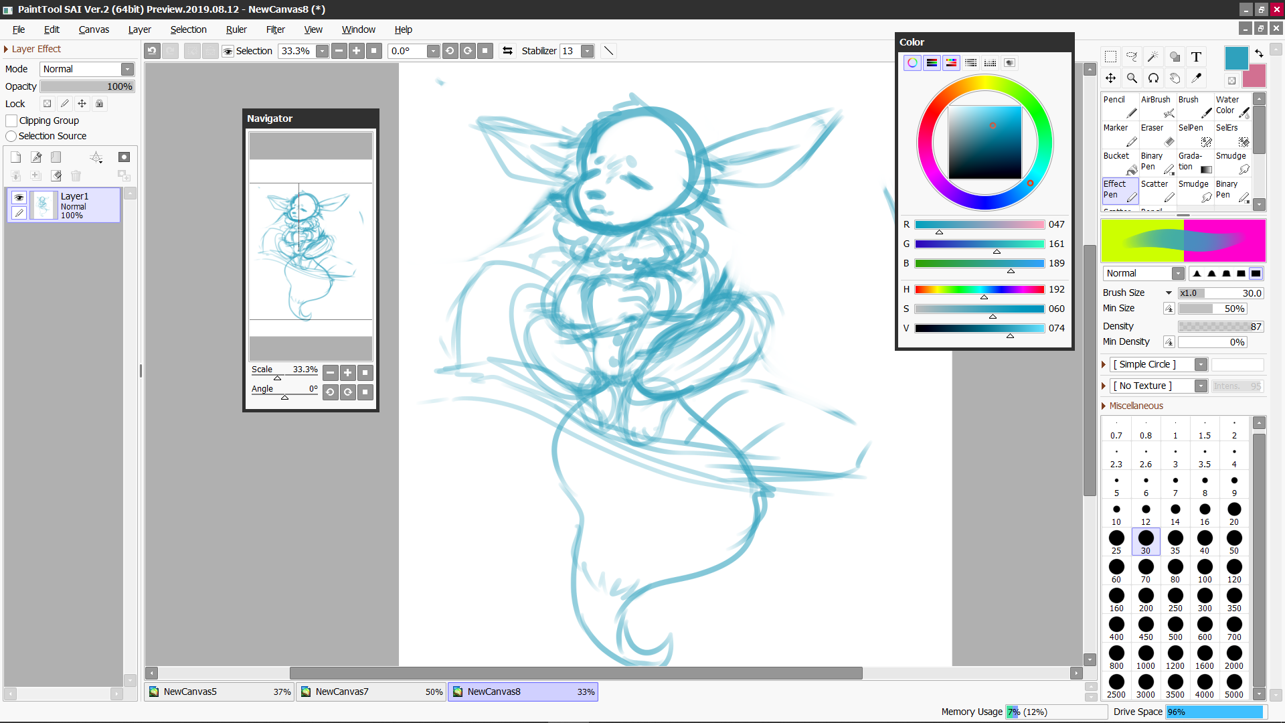
Task: Select the Selection Source radio button
Action: coord(11,136)
